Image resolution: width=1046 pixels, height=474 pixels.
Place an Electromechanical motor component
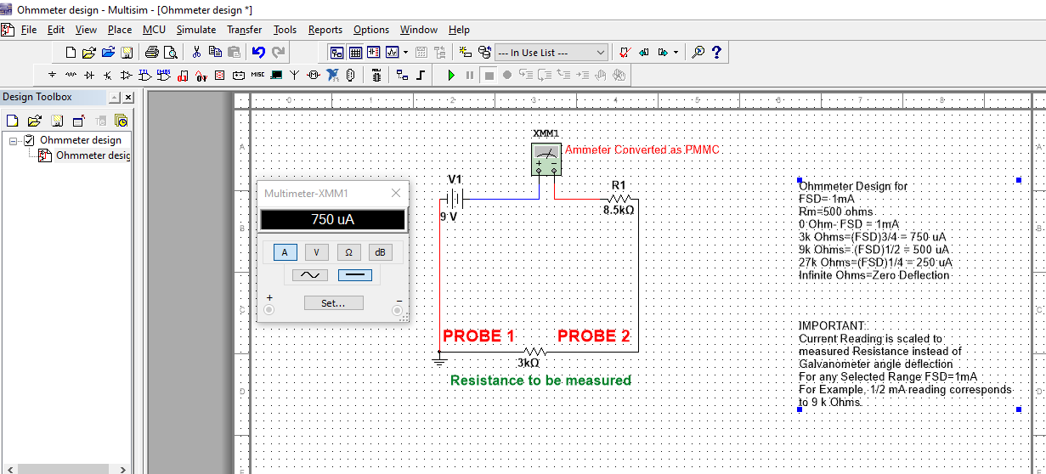pyautogui.click(x=314, y=76)
